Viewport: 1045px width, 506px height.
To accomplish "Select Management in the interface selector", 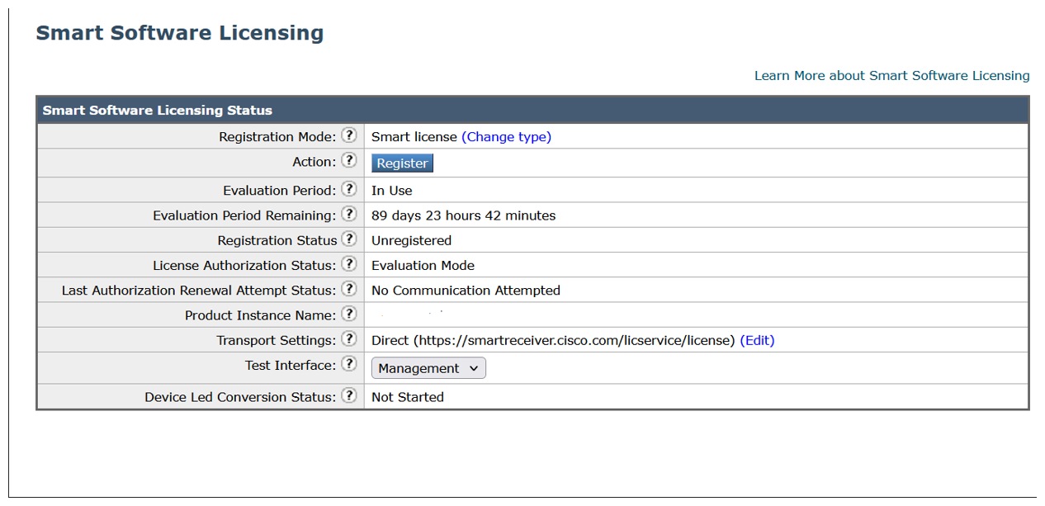I will [417, 368].
